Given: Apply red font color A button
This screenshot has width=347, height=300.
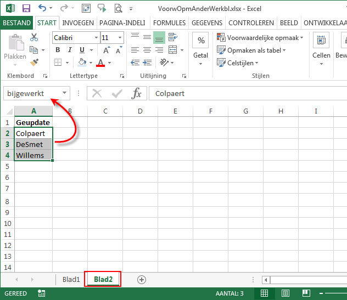Looking at the screenshot, I should [x=100, y=63].
